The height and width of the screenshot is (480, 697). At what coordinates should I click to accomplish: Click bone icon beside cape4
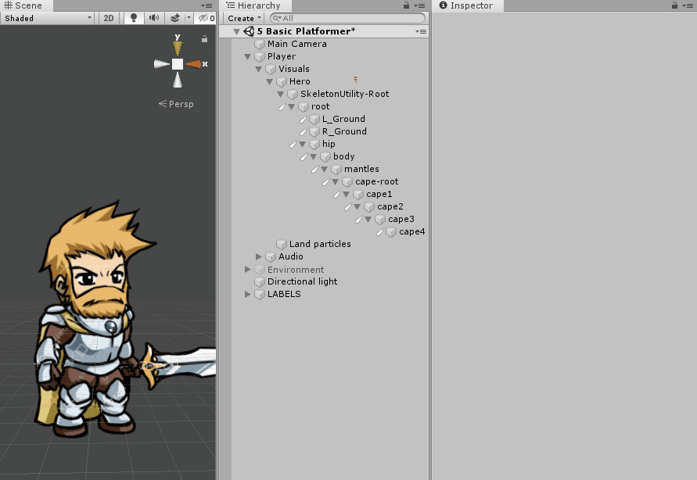coord(380,232)
